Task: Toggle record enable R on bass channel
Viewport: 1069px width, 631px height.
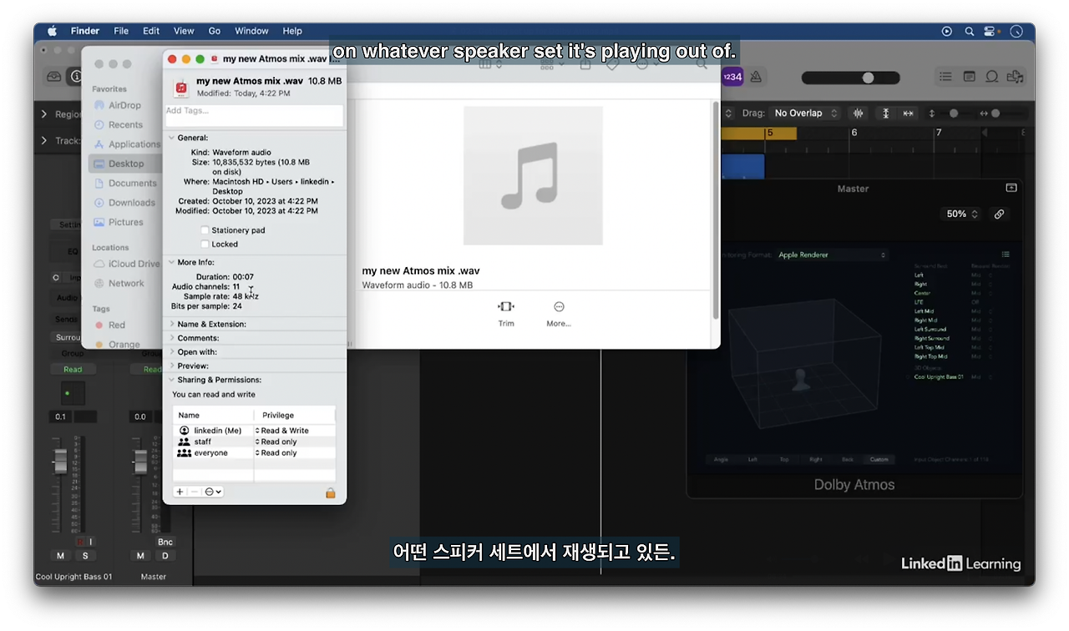Action: pos(80,542)
